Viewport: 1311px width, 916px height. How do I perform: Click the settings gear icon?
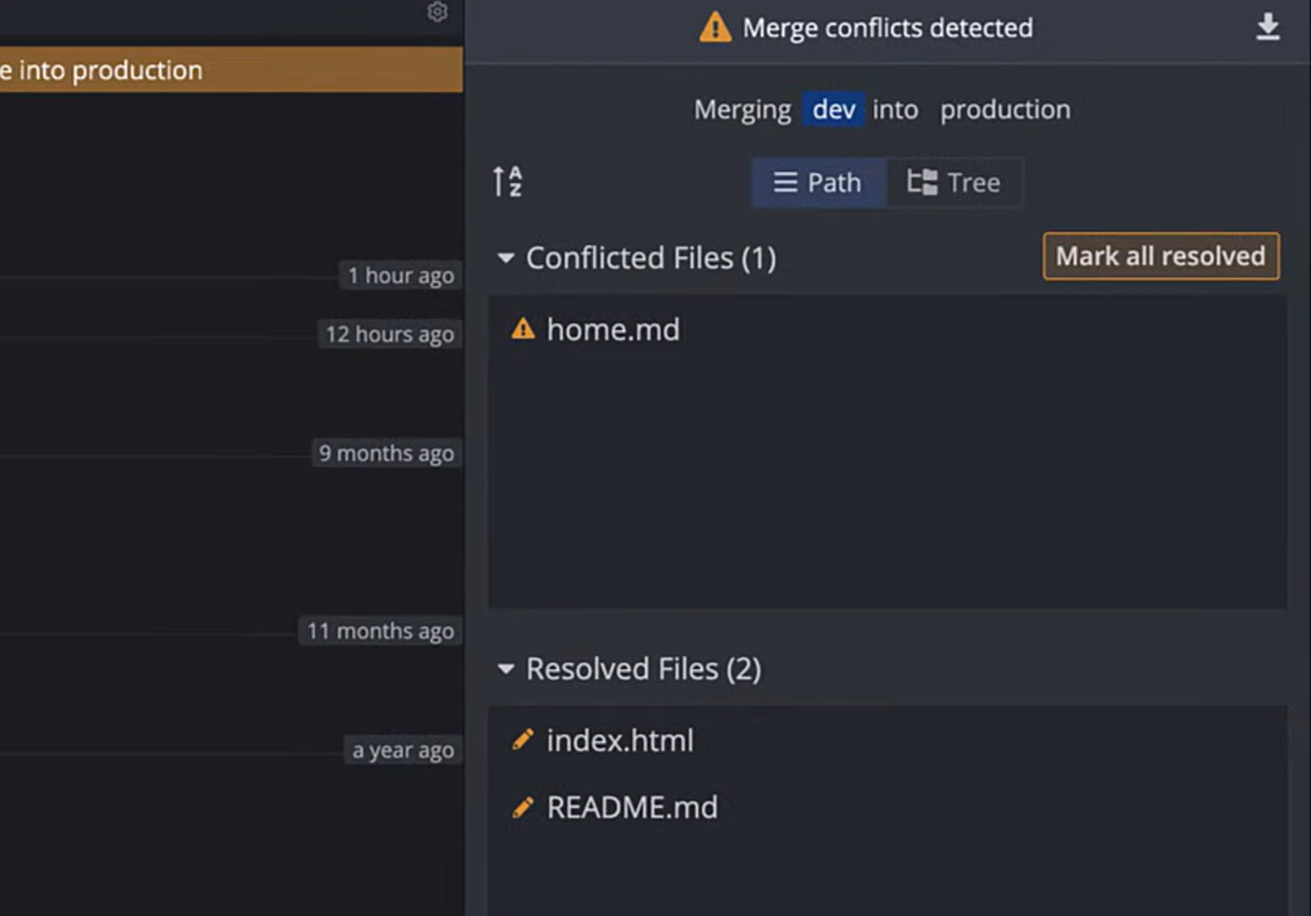click(x=438, y=12)
